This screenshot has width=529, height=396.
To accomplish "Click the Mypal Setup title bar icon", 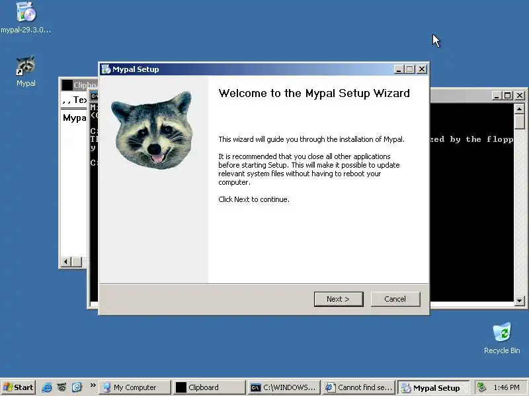I will click(106, 69).
